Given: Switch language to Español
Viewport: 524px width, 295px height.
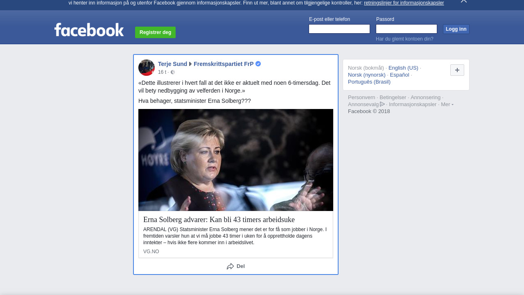Looking at the screenshot, I should click(400, 75).
